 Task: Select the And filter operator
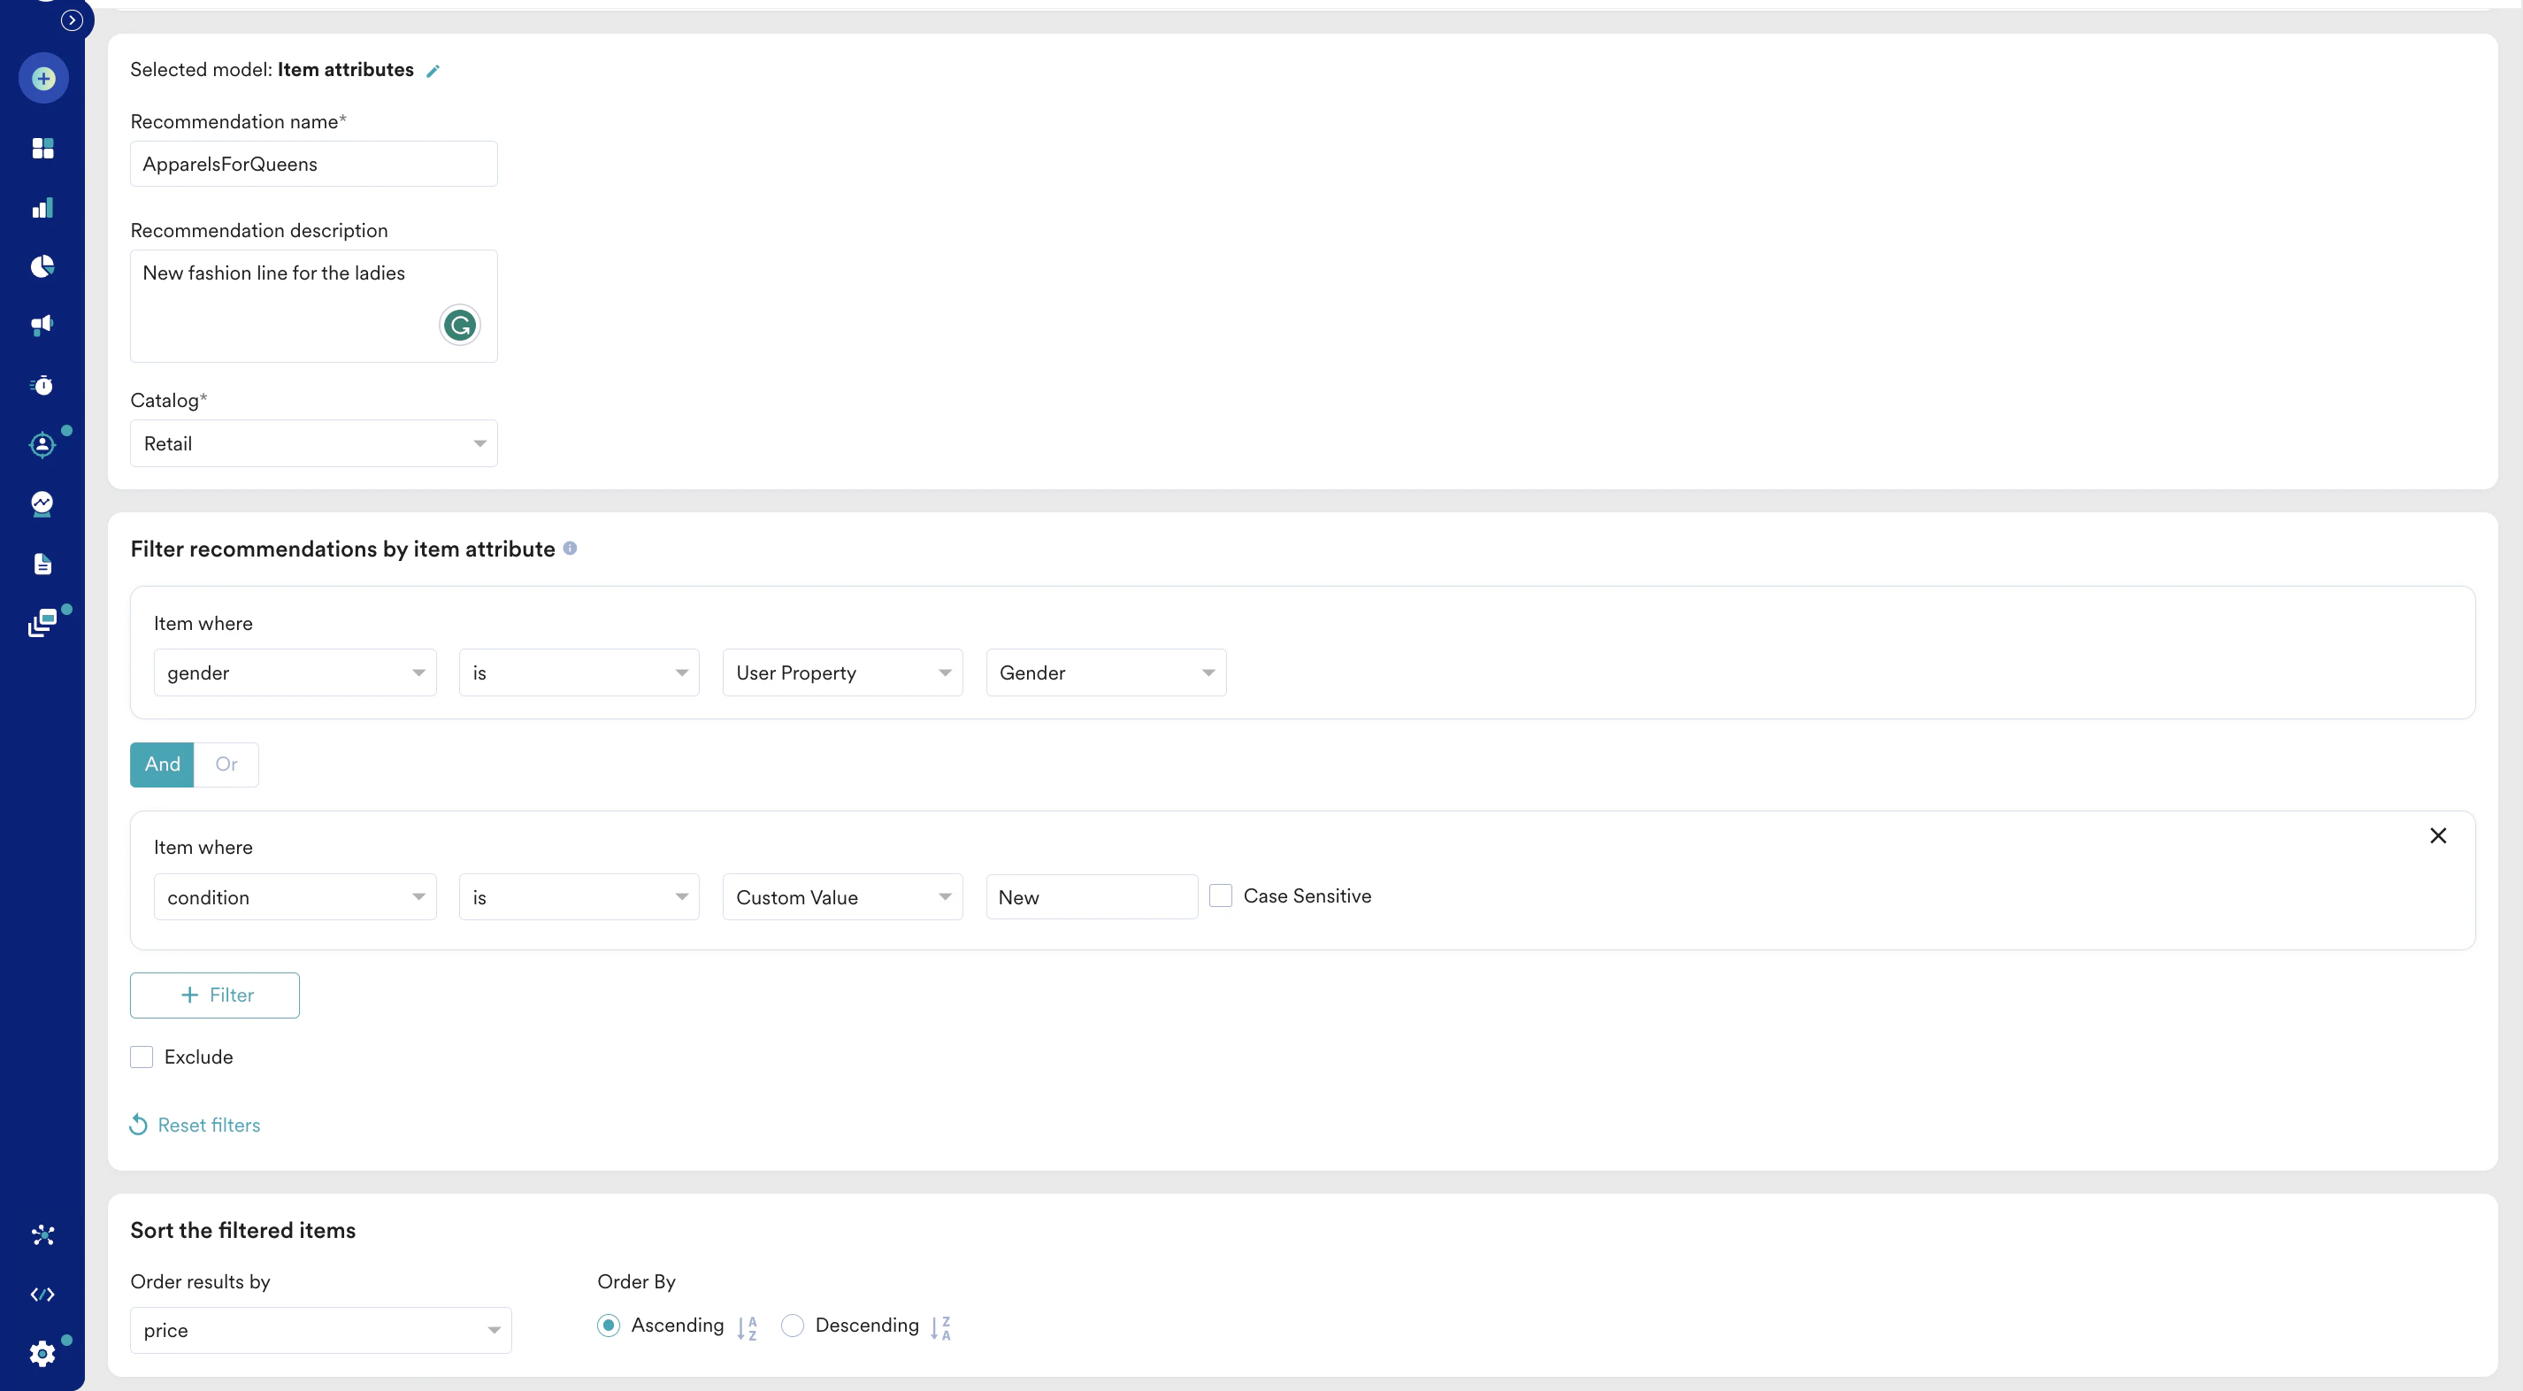163,764
